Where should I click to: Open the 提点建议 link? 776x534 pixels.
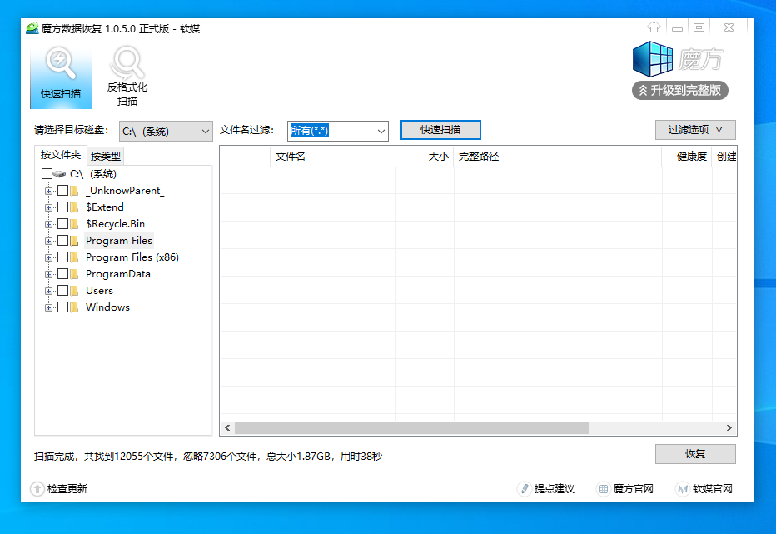pyautogui.click(x=555, y=489)
